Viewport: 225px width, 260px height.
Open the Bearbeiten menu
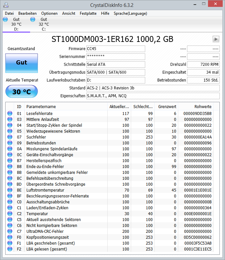coord(27,13)
